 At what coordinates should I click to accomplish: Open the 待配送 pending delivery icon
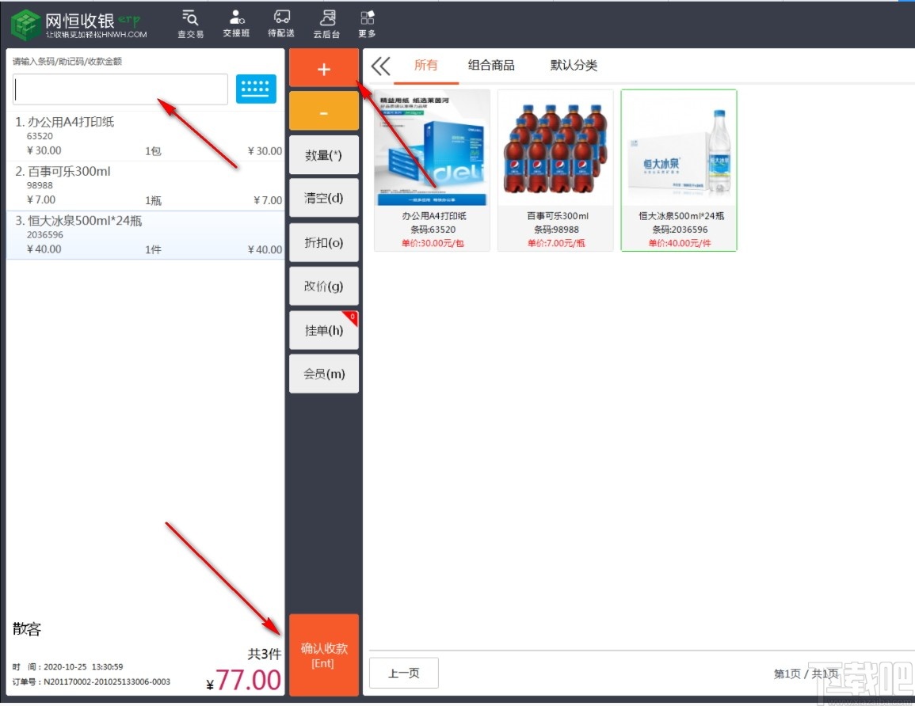tap(281, 24)
